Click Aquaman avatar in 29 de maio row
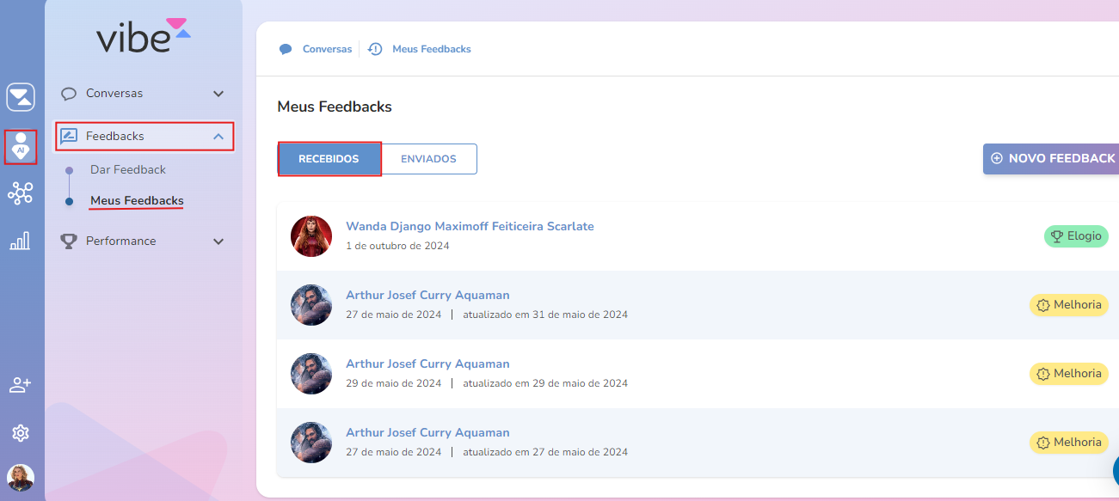This screenshot has width=1119, height=501. [x=311, y=374]
